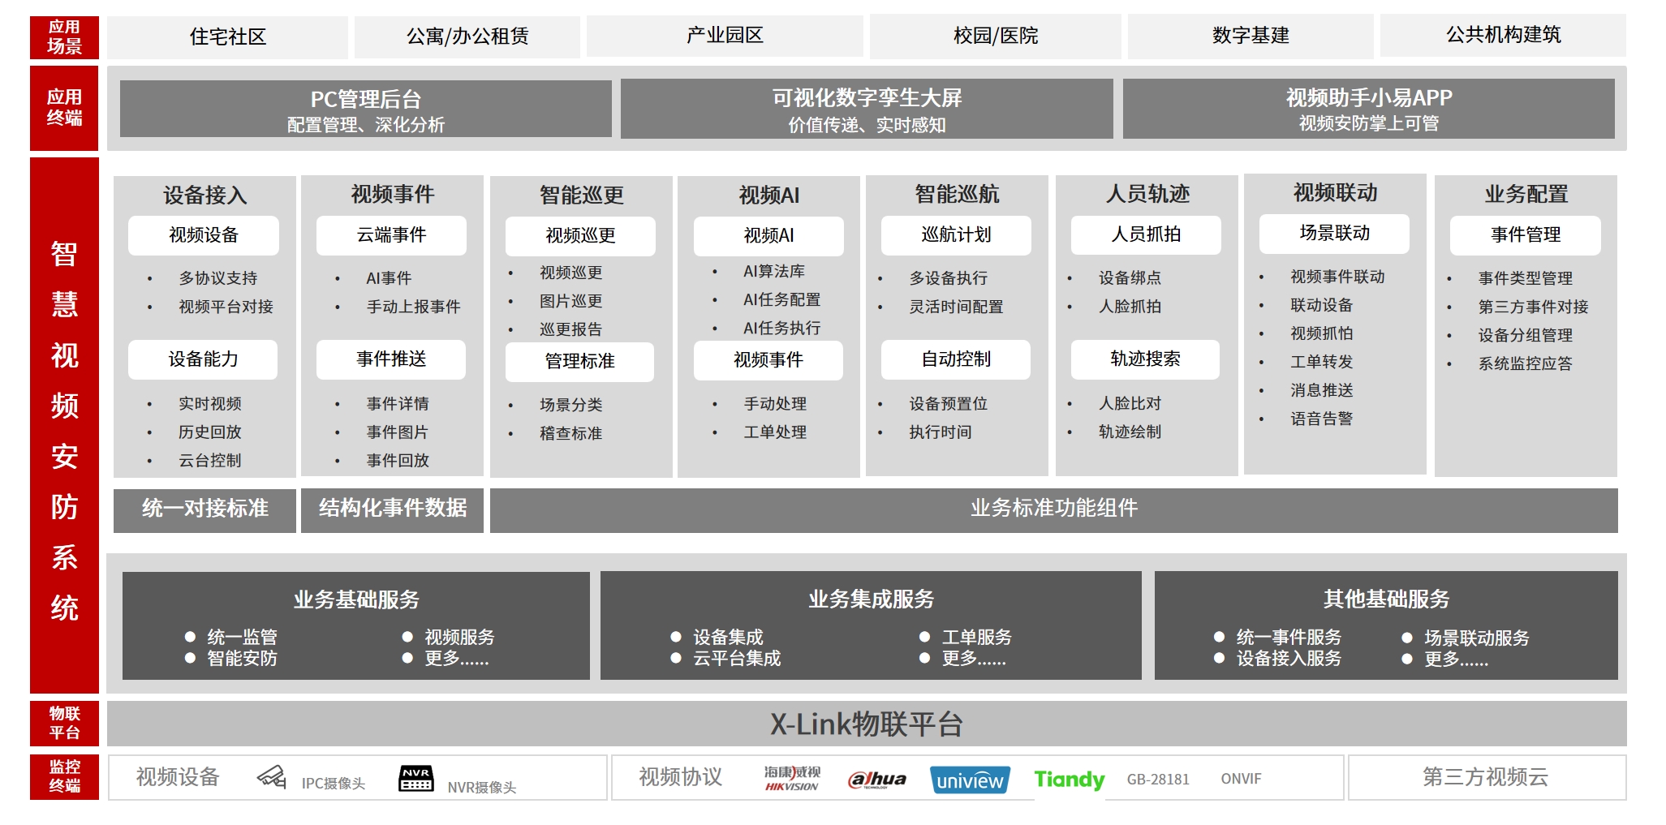Click the 视频AI white box
1666x825 pixels.
pyautogui.click(x=768, y=236)
